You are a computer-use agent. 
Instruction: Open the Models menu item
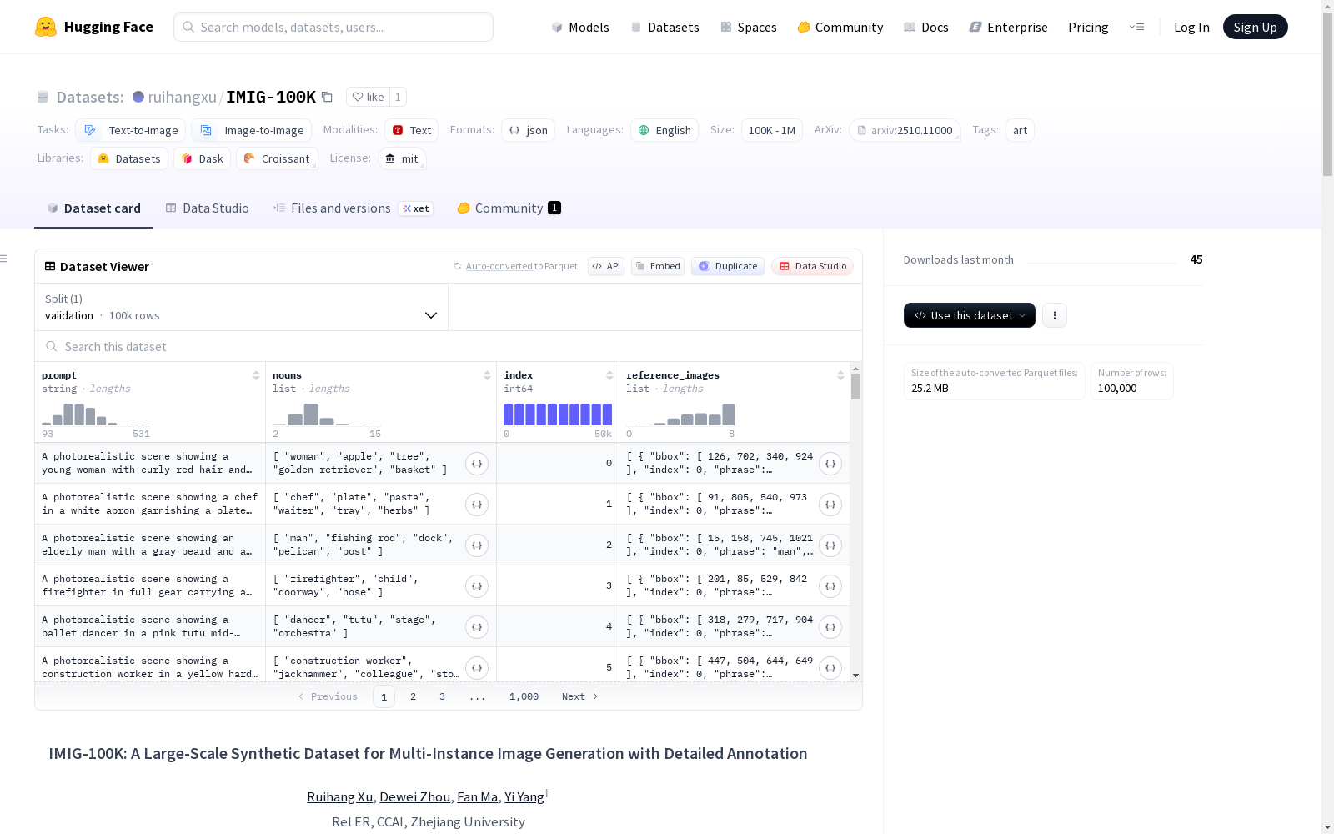580,27
